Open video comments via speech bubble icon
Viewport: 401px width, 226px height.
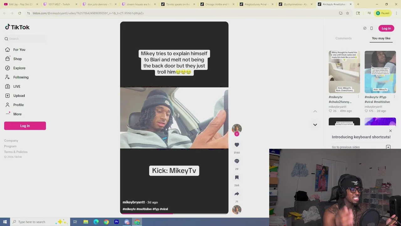pos(237,161)
